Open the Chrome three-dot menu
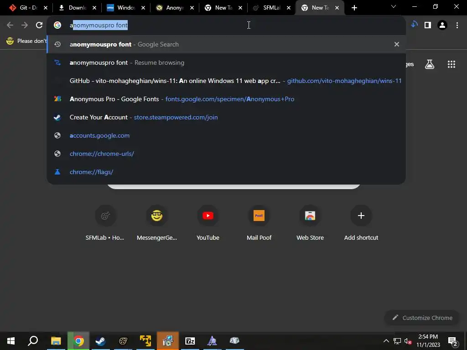The height and width of the screenshot is (350, 467). click(x=457, y=26)
